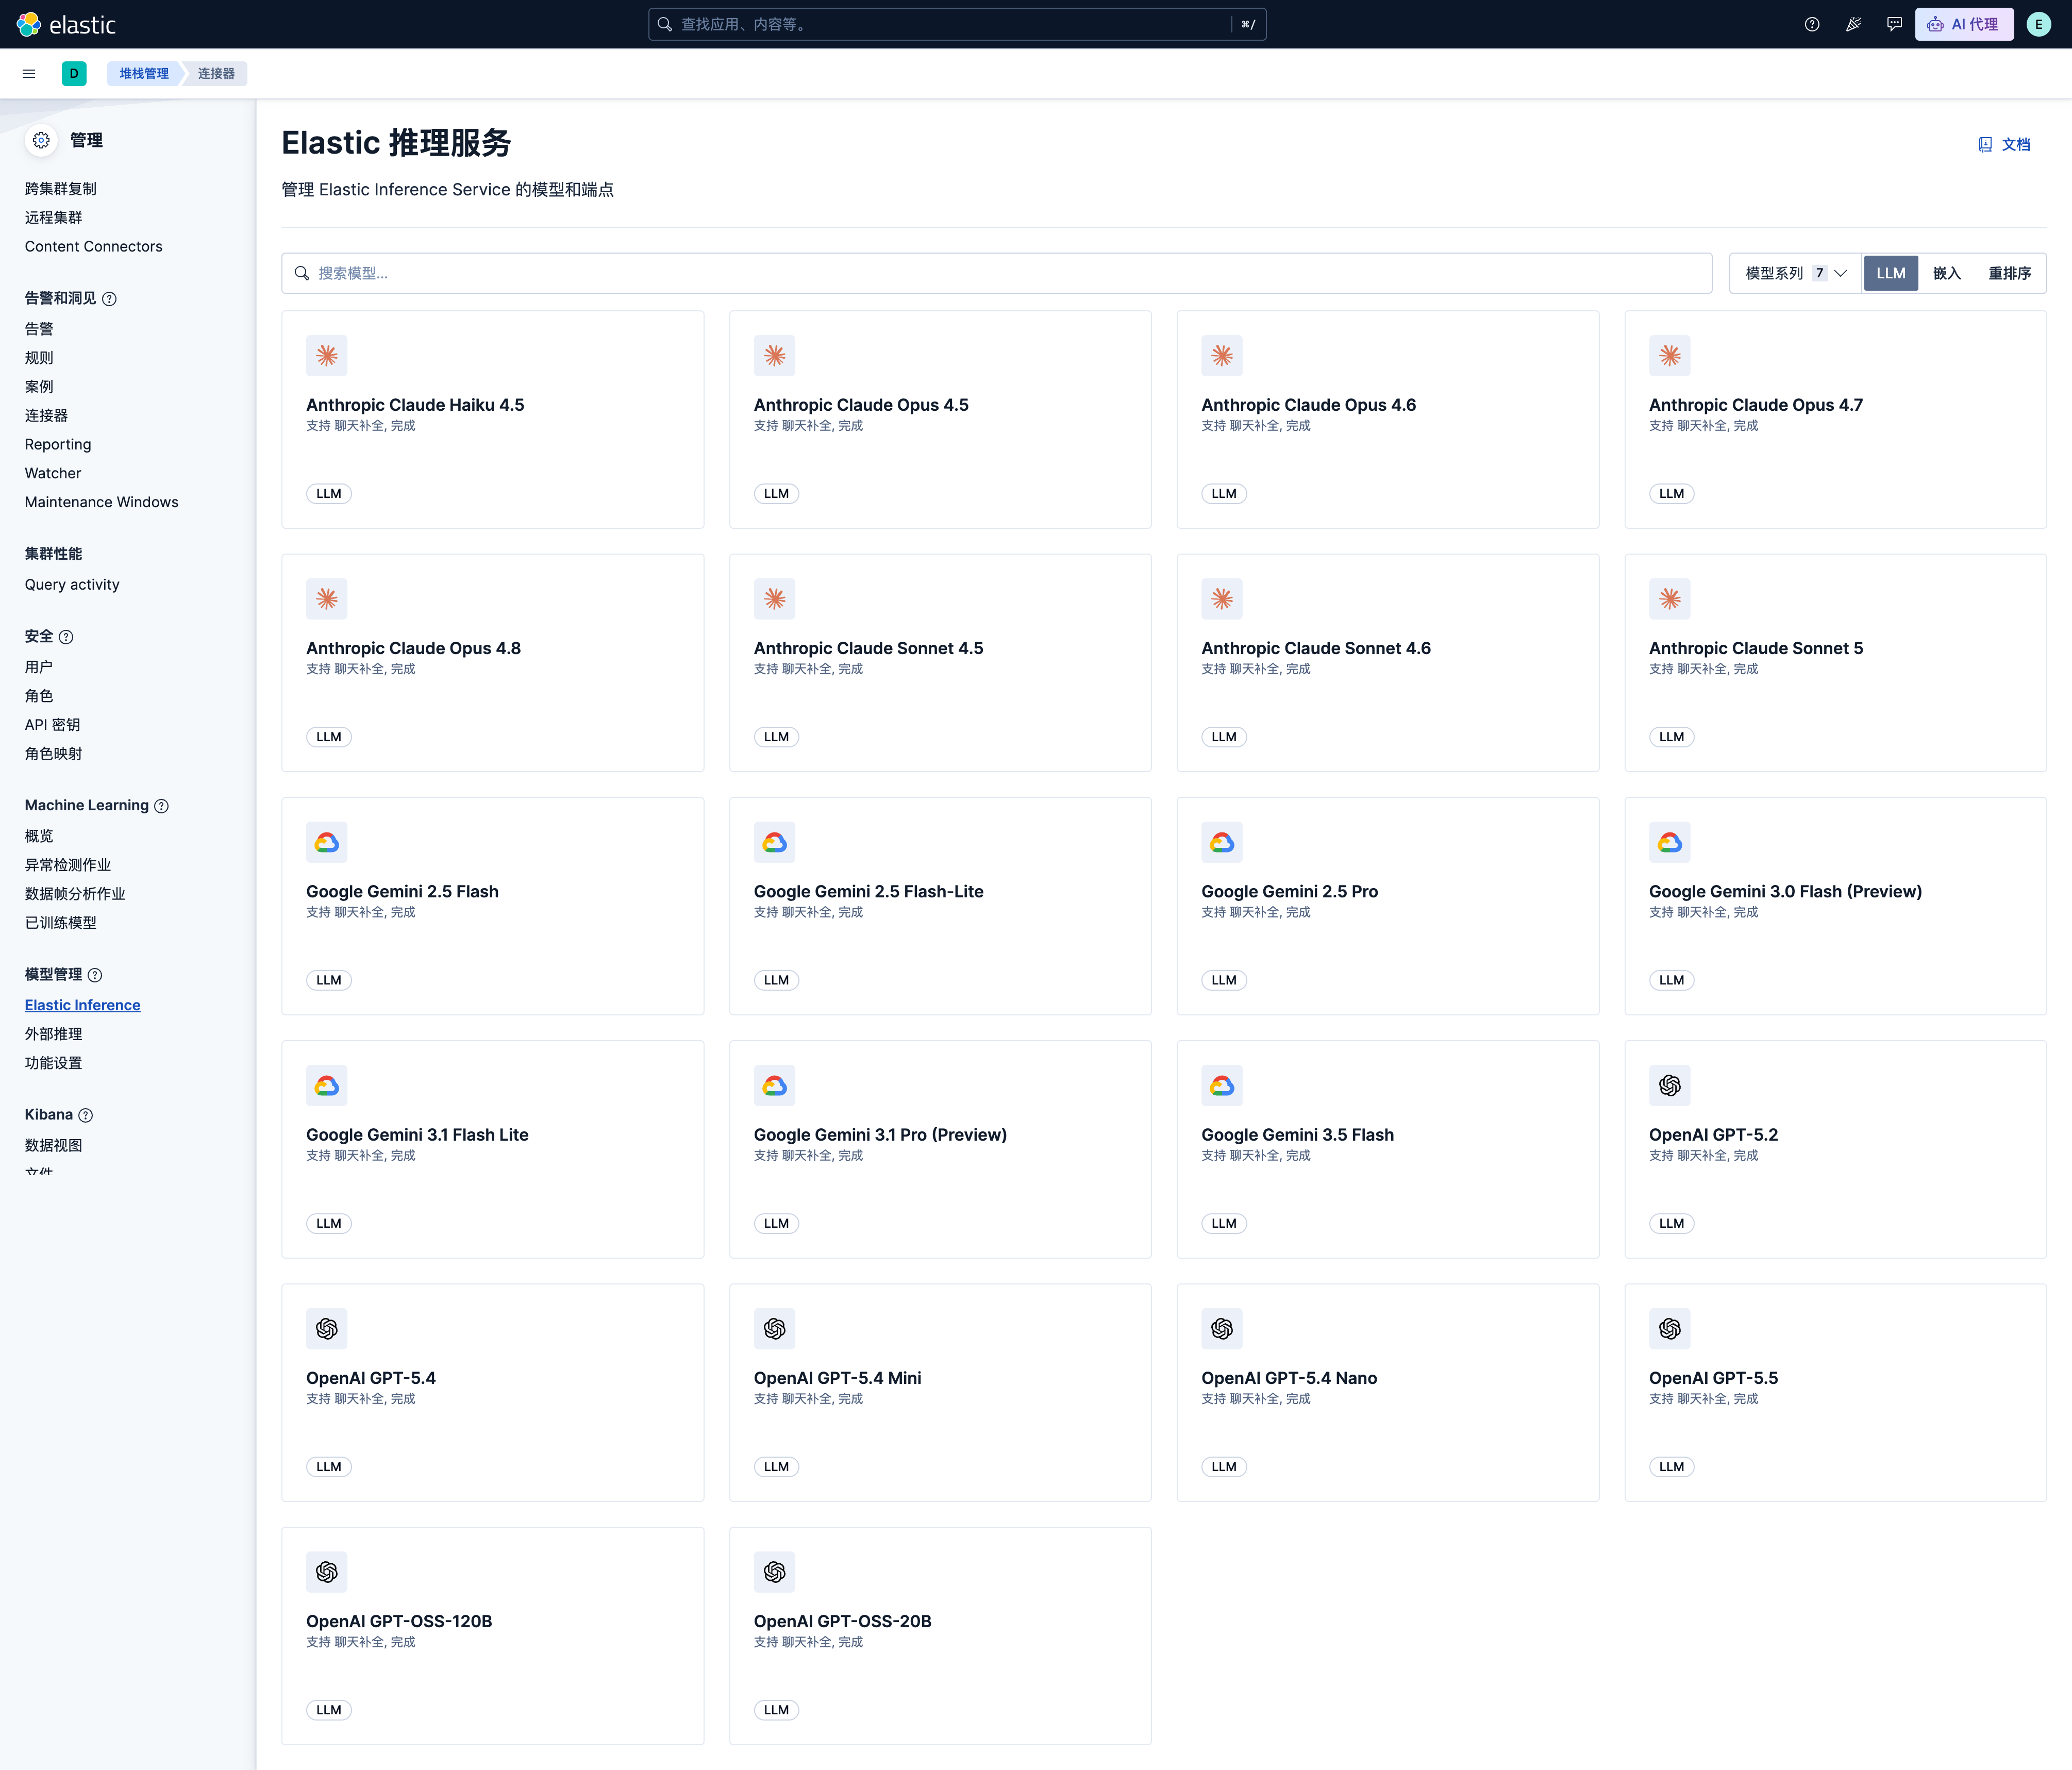
Task: Click the Google Gemini 2.5 Flash-Lite title
Action: (x=868, y=891)
